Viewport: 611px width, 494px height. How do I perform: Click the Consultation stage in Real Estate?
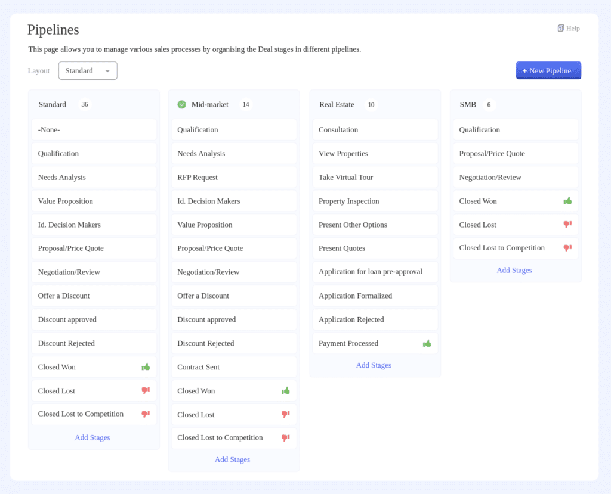point(375,129)
